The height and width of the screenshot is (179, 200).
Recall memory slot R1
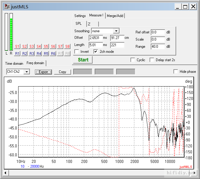click(x=17, y=54)
